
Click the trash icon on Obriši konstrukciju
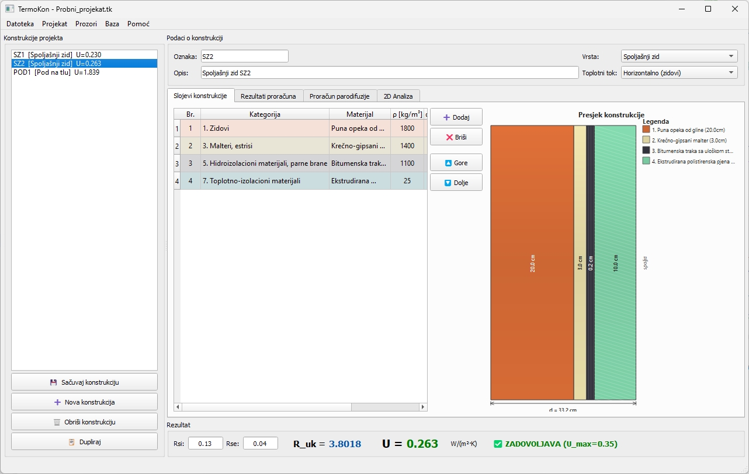pyautogui.click(x=57, y=422)
